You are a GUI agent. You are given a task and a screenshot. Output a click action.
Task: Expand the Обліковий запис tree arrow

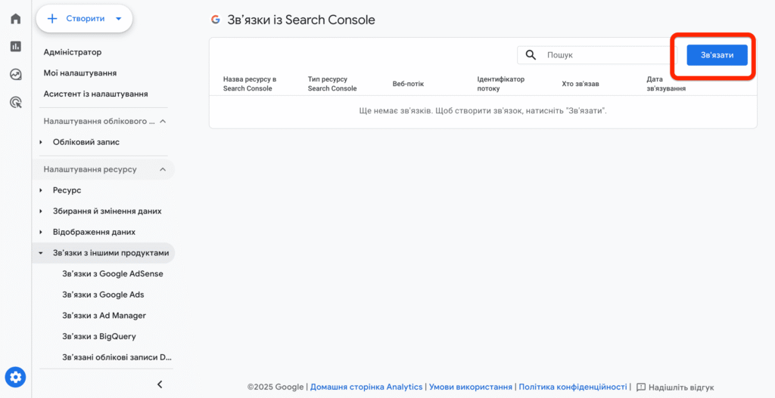pos(41,142)
